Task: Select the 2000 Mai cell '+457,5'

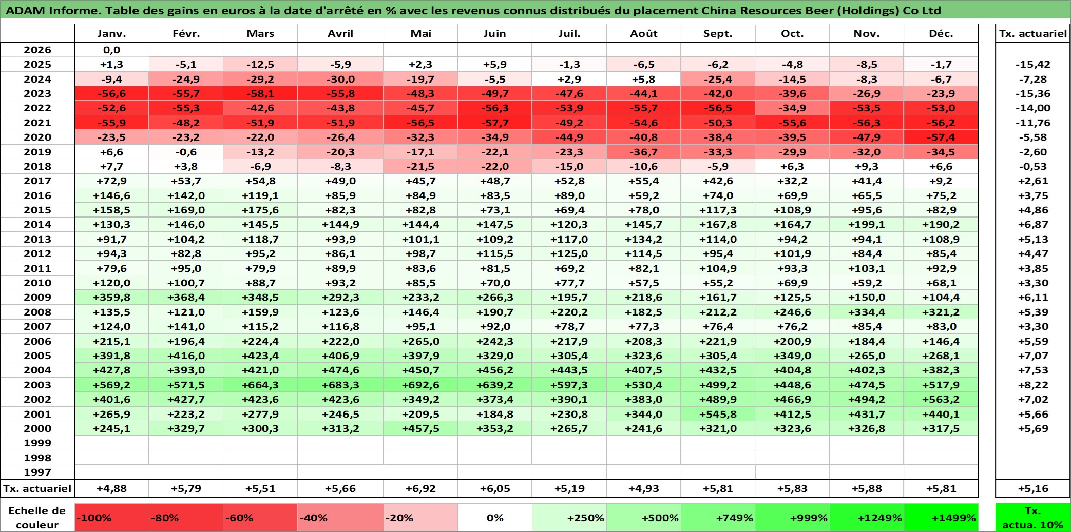Action: coord(420,428)
